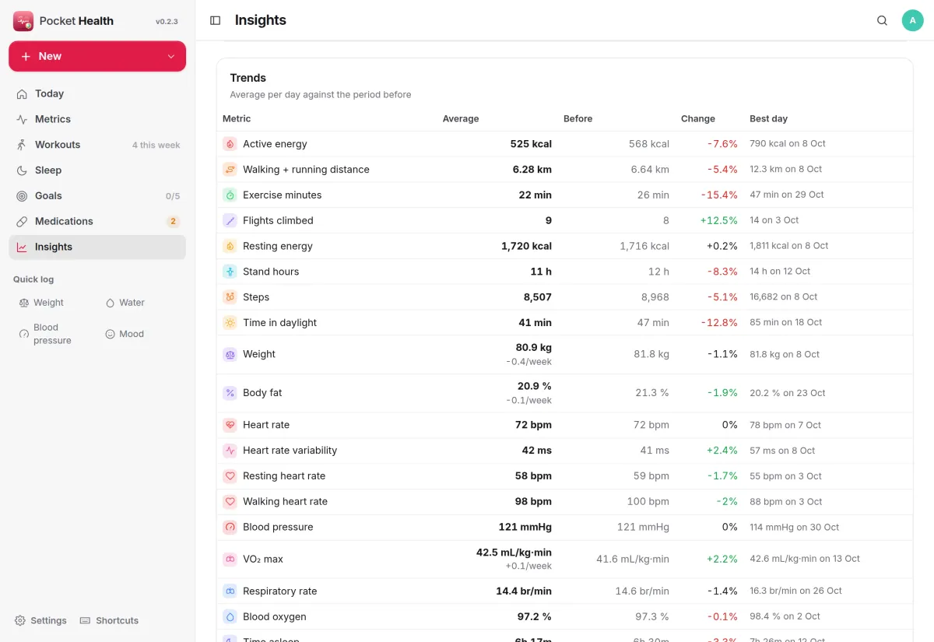Click the Average column header
This screenshot has width=934, height=642.
(x=461, y=119)
